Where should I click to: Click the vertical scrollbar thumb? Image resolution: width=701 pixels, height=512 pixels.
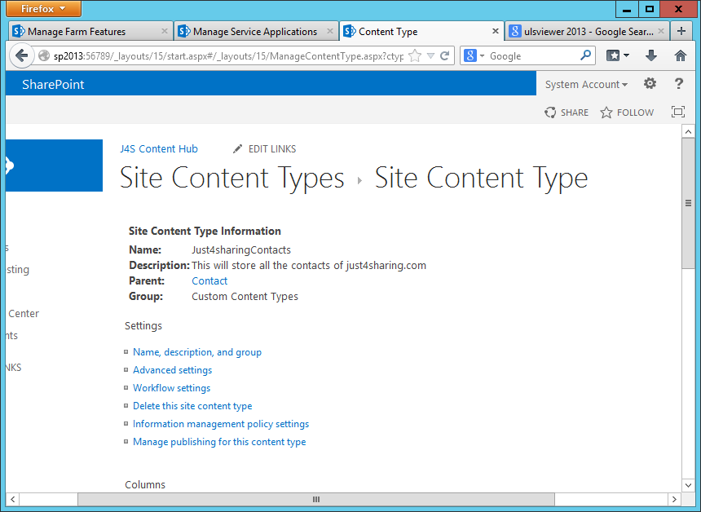(x=688, y=204)
